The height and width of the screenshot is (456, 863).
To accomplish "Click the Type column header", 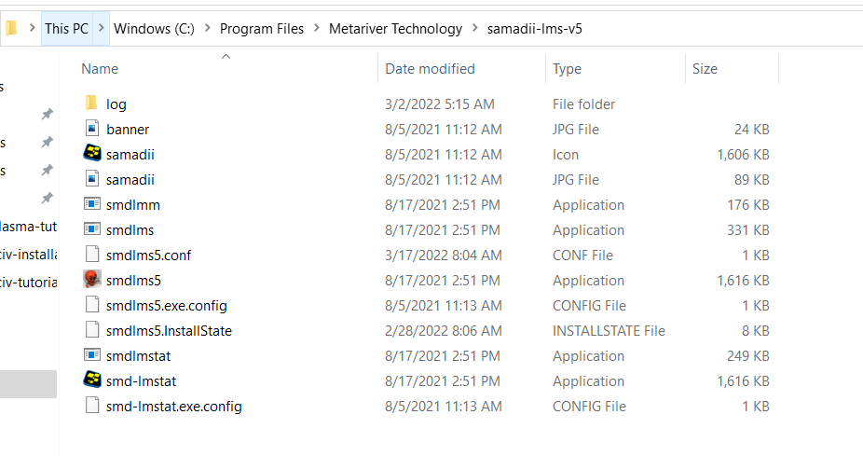I will pyautogui.click(x=567, y=68).
